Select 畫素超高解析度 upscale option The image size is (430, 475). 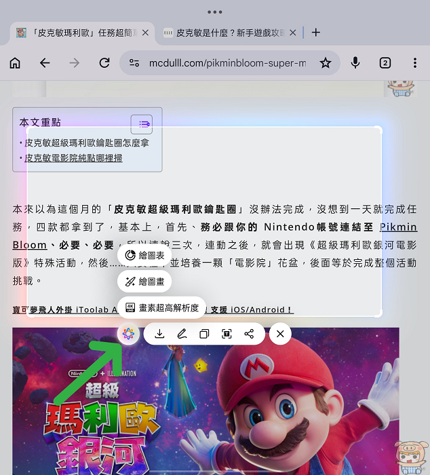(x=161, y=307)
